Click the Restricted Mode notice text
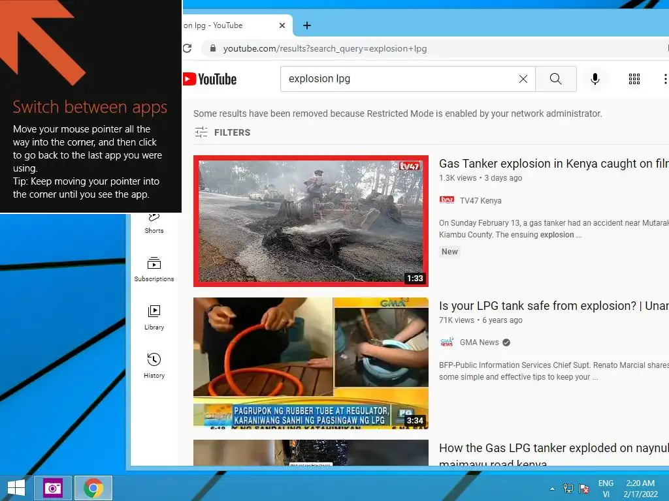The height and width of the screenshot is (501, 669). coord(398,114)
